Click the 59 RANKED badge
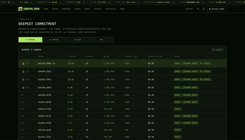 point(218,50)
